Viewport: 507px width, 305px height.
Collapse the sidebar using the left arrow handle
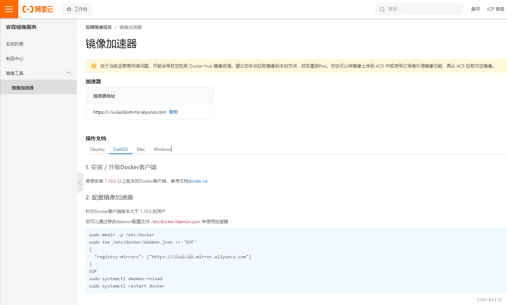pyautogui.click(x=80, y=183)
